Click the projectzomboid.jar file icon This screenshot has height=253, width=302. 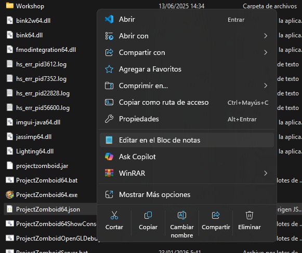(10, 165)
